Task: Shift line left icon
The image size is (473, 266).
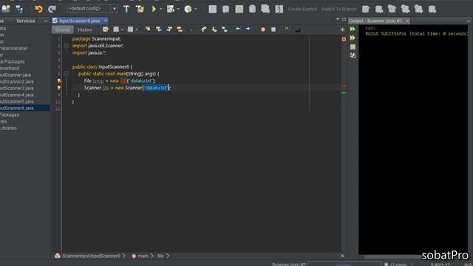Action: tap(238, 29)
